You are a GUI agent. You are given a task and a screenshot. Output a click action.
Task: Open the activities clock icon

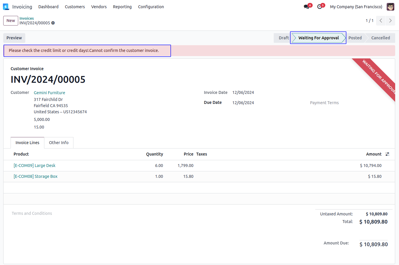pos(320,7)
